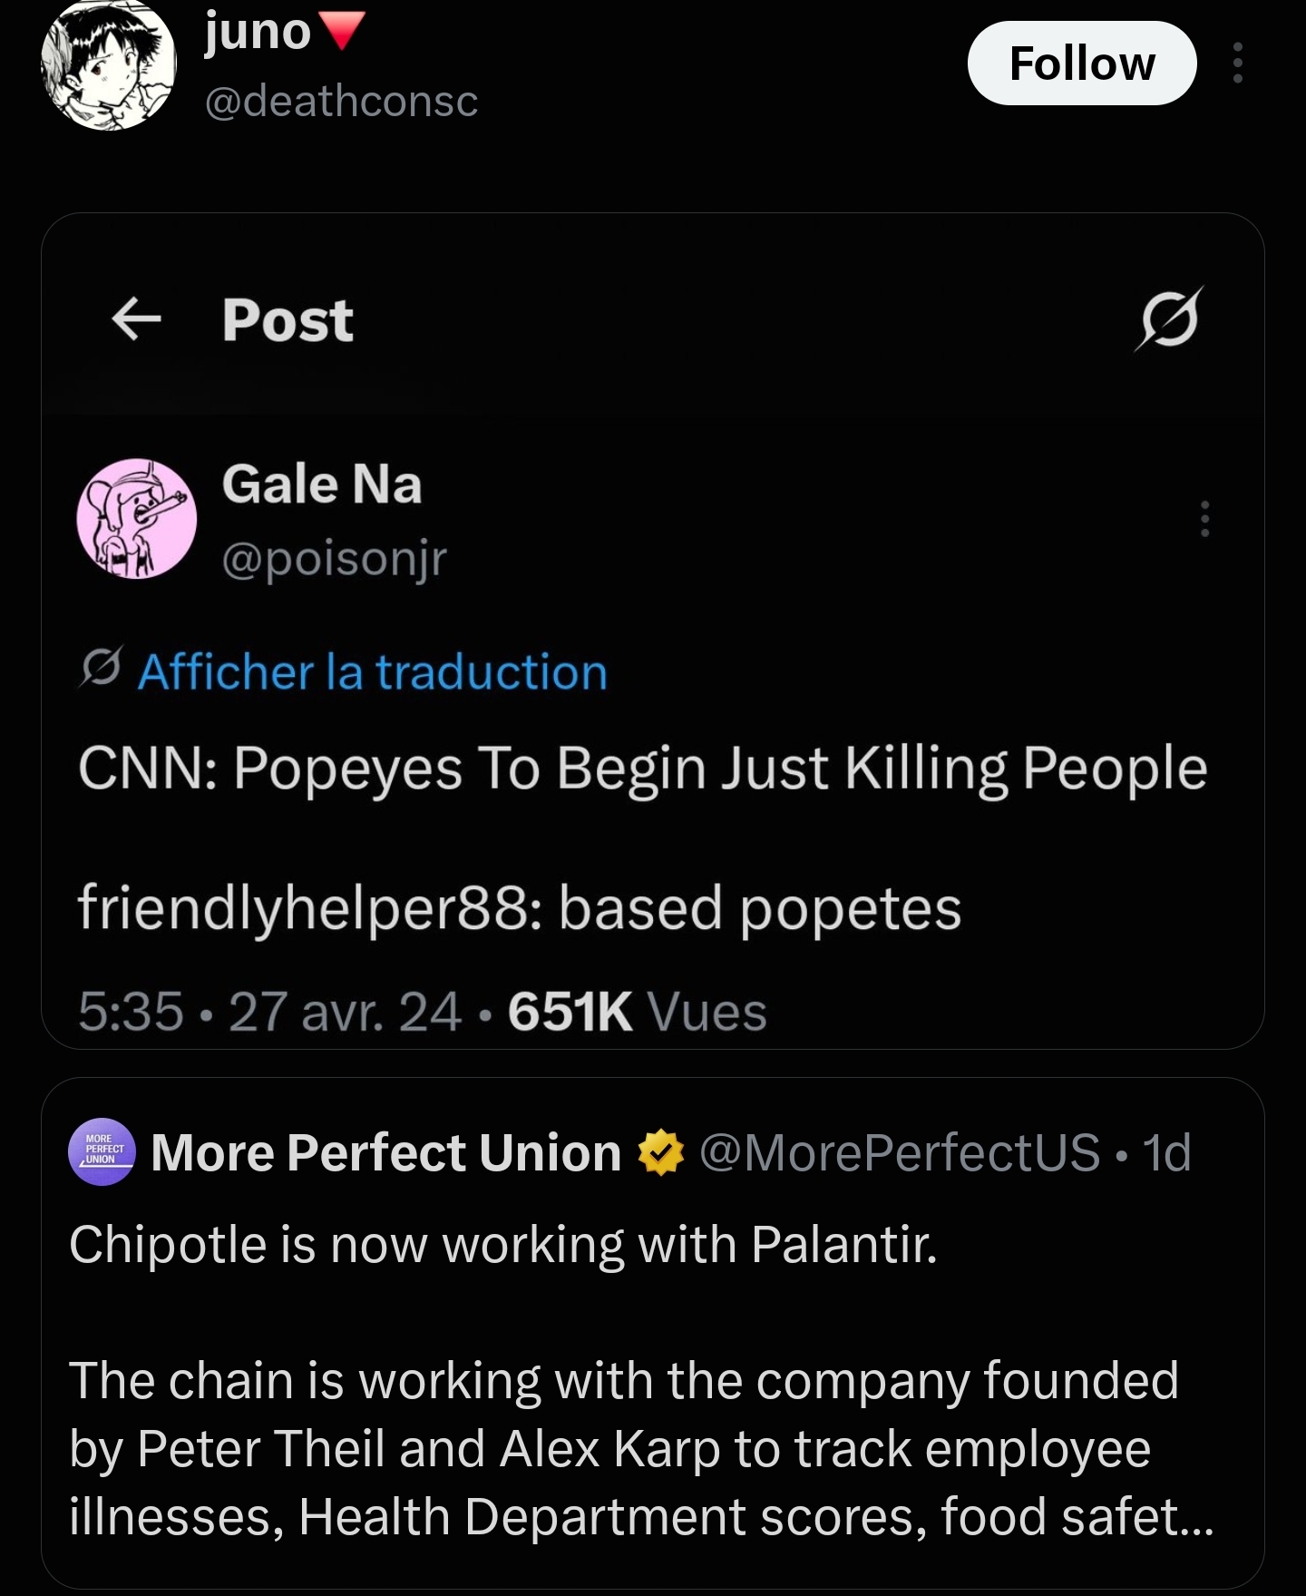Image resolution: width=1306 pixels, height=1596 pixels.
Task: Open more options on Gale Na's post
Action: coord(1205,518)
